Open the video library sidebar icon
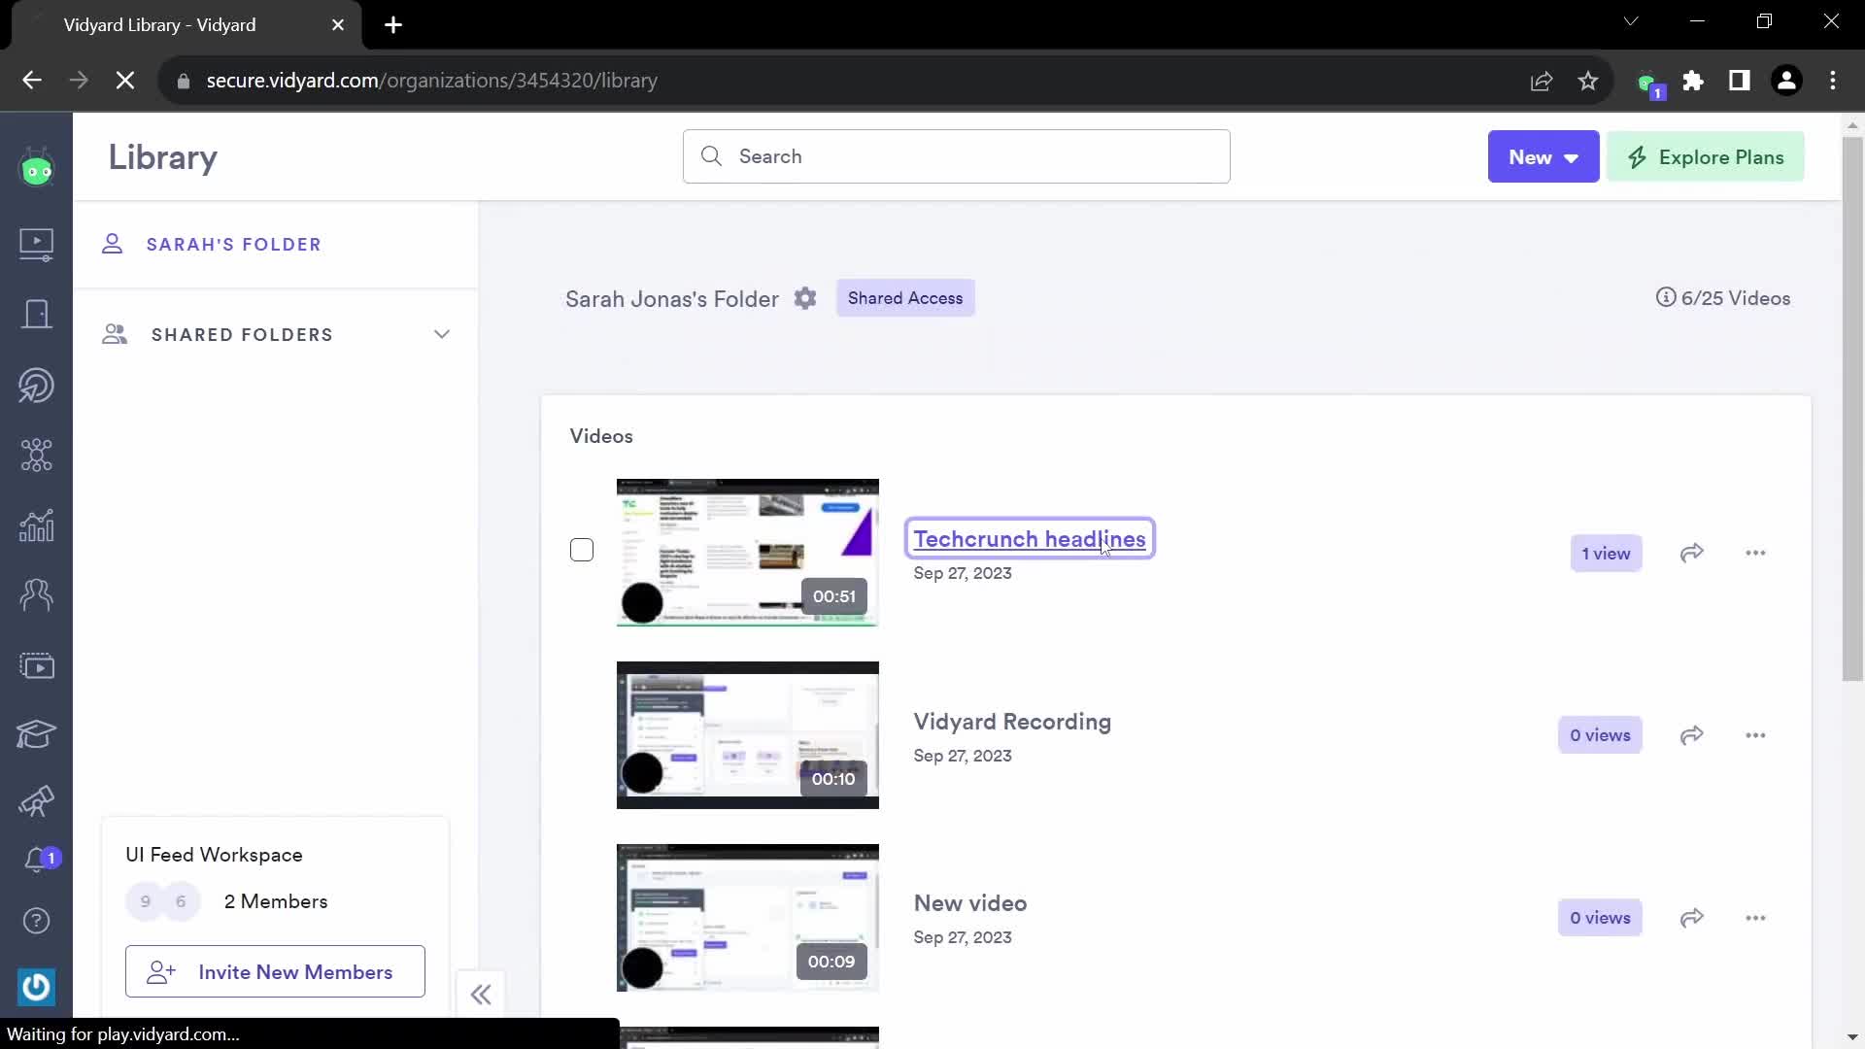This screenshot has height=1049, width=1865. [x=37, y=243]
